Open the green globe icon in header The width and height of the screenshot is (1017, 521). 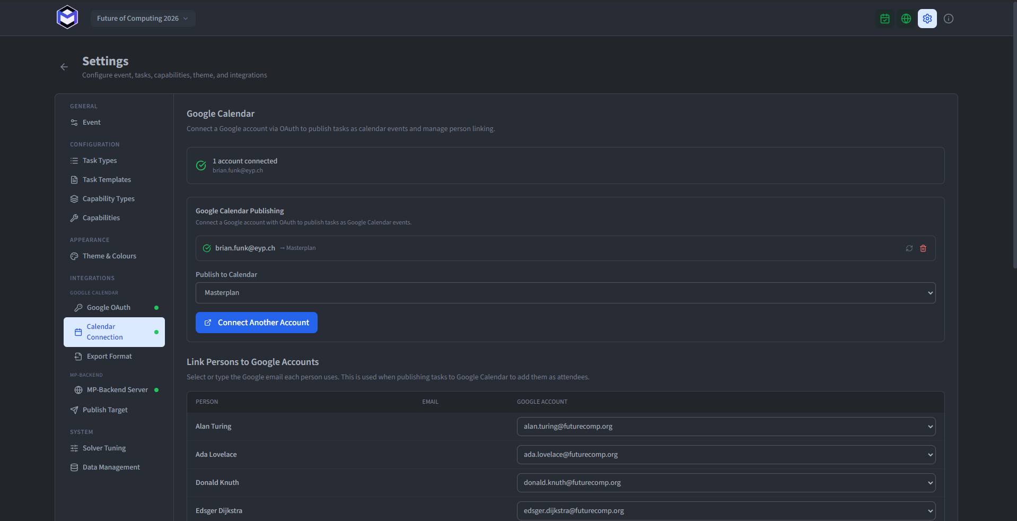pyautogui.click(x=906, y=19)
